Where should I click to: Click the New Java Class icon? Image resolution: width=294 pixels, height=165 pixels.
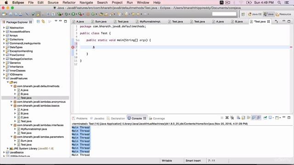pyautogui.click(x=93, y=14)
